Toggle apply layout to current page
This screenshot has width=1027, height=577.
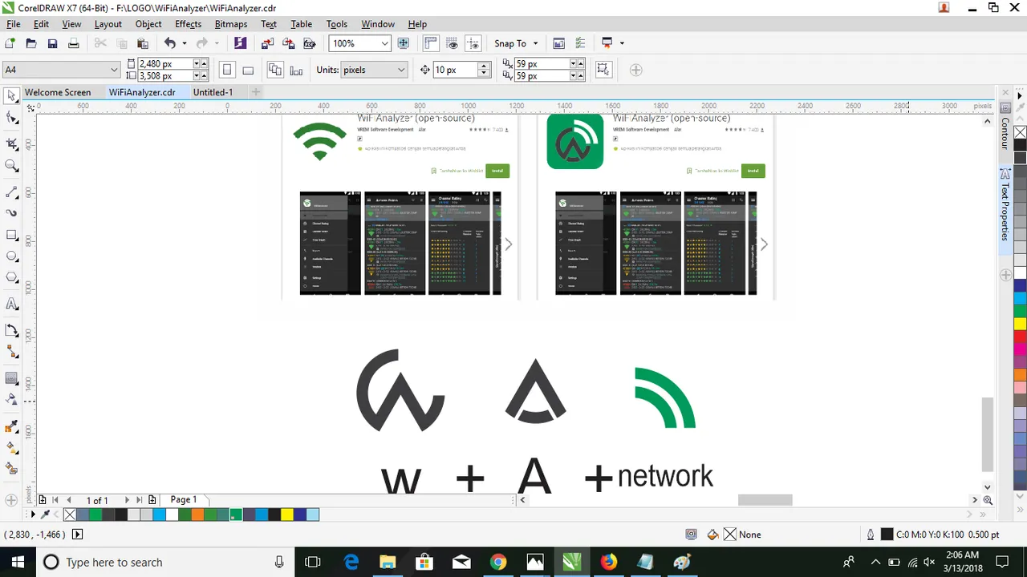(x=296, y=70)
